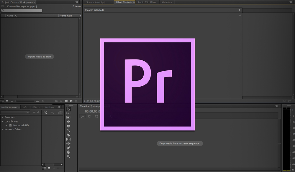Click the Project panel search field
This screenshot has width=295, height=172.
pos(22,11)
